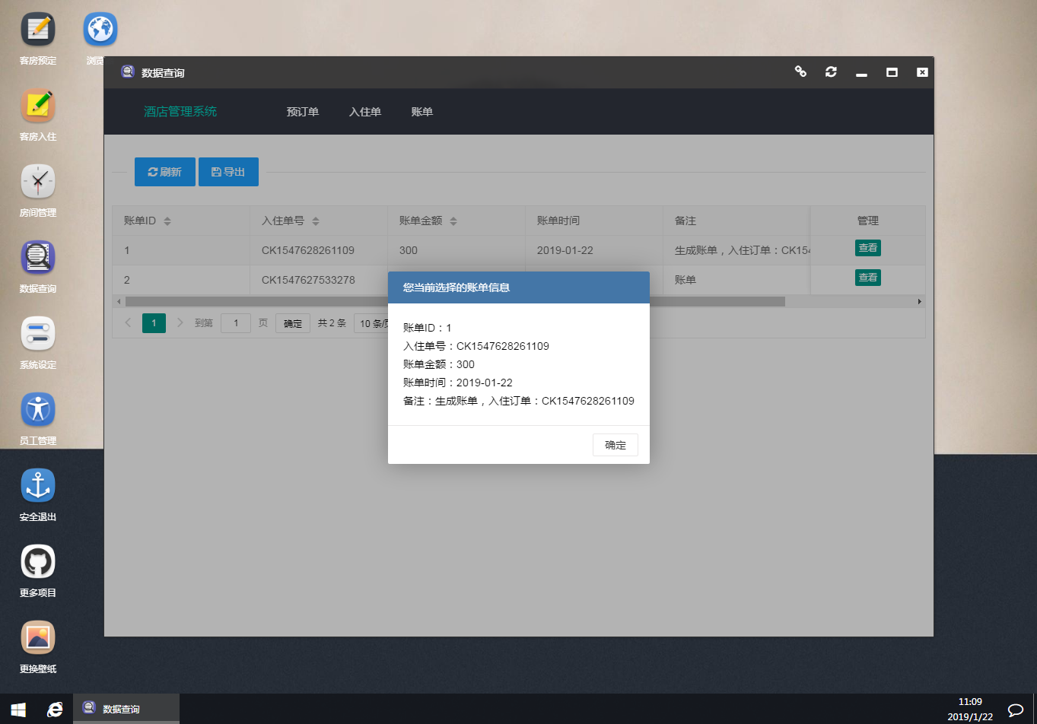Click the page number input field
The image size is (1037, 724).
236,323
